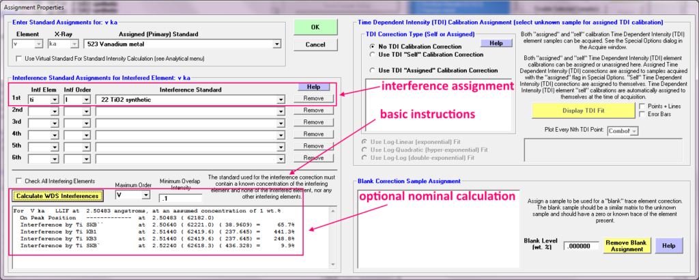Click Remove Blank Assignment button
This screenshot has height=280, width=699.
627,245
